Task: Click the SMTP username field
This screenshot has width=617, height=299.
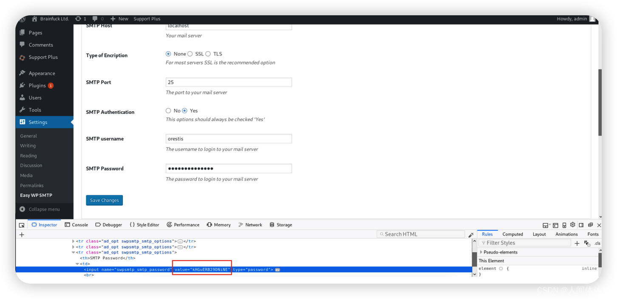Action: [229, 139]
